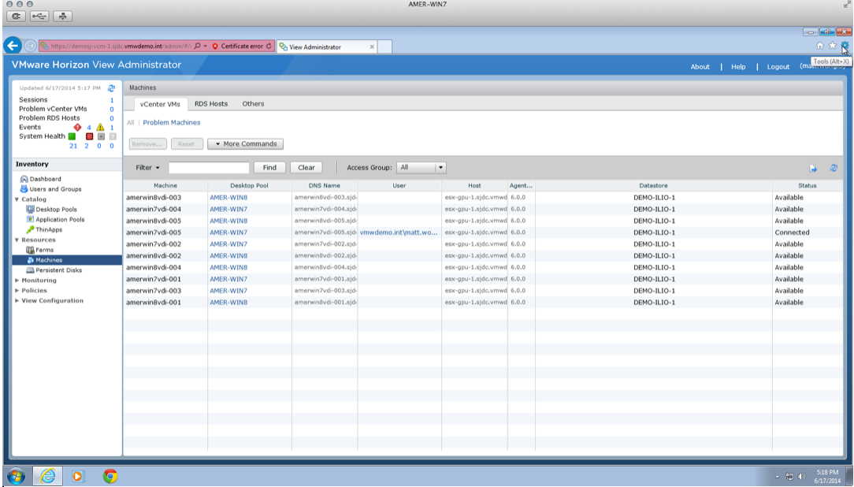Expand the Policies tree section
Image resolution: width=854 pixels, height=487 pixels.
[17, 290]
